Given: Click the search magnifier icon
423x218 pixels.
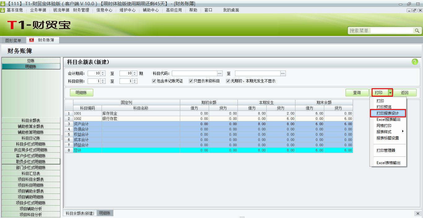Looking at the screenshot, I should [417, 31].
